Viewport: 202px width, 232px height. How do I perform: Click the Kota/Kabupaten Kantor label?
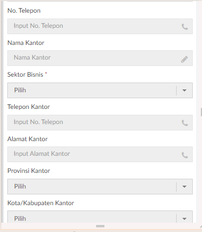40,203
